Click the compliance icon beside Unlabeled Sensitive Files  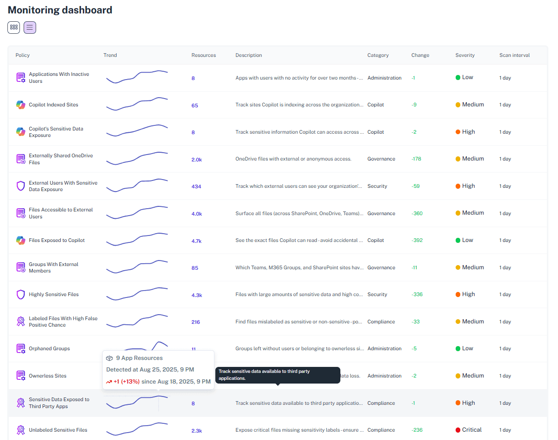[x=20, y=430]
